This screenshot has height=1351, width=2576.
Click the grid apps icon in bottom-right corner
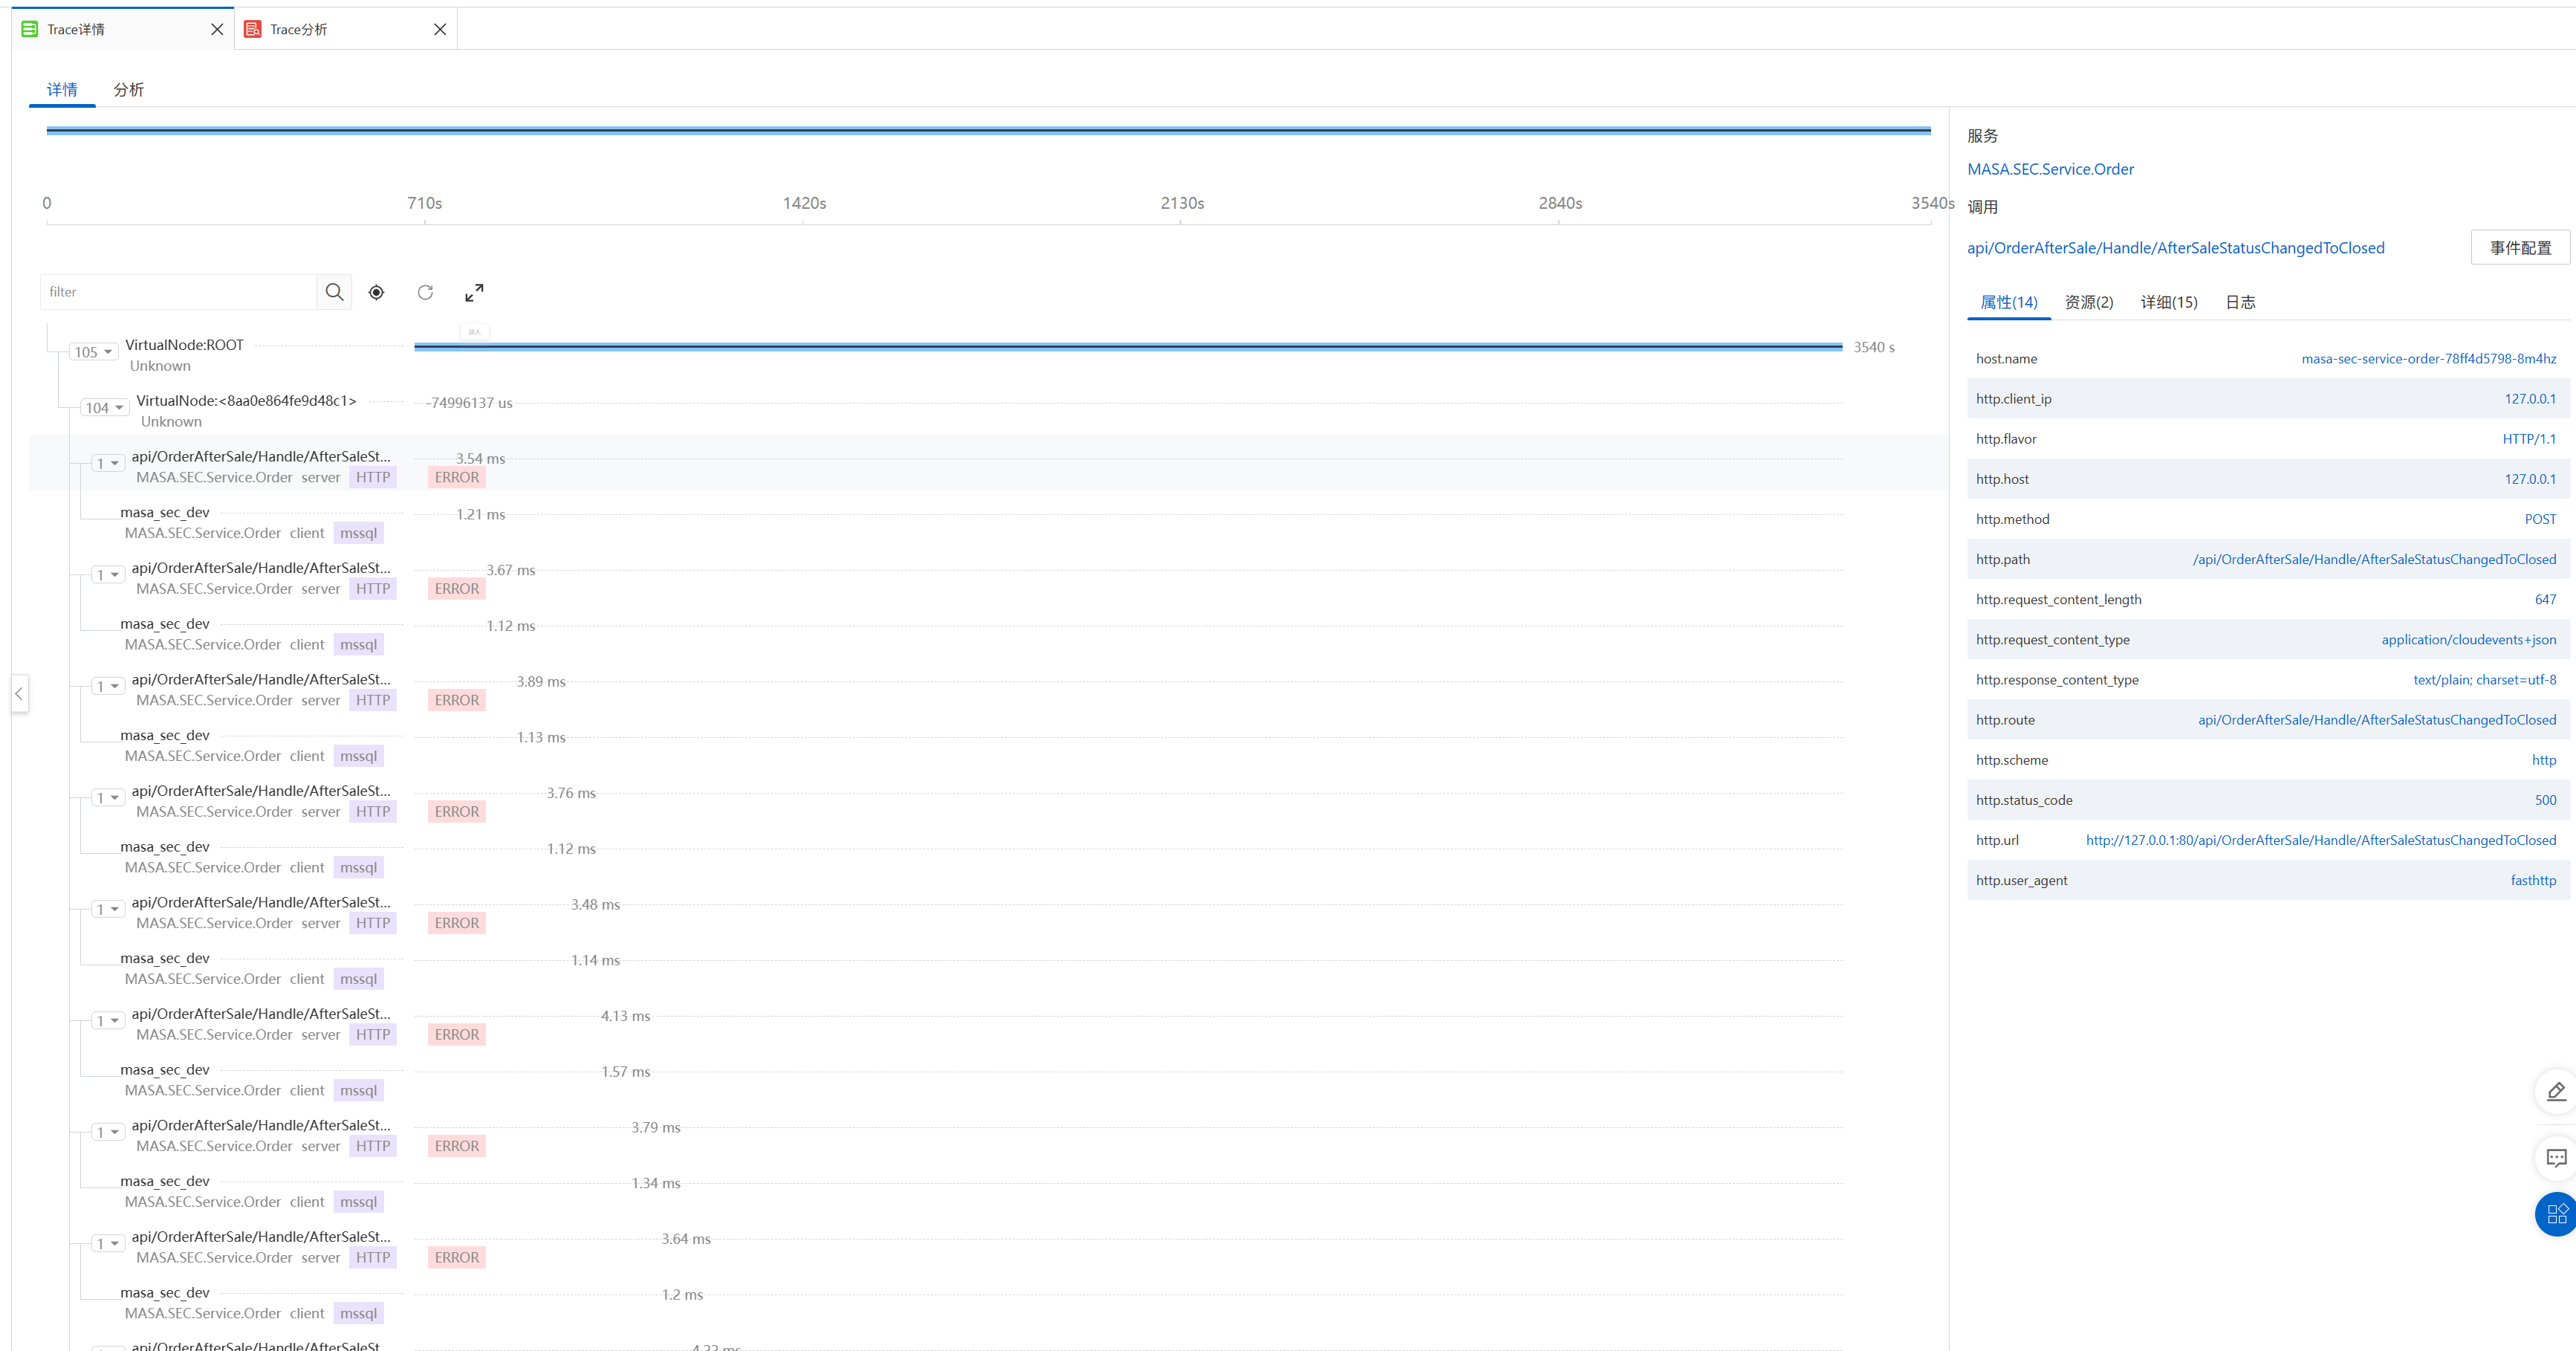(2556, 1214)
